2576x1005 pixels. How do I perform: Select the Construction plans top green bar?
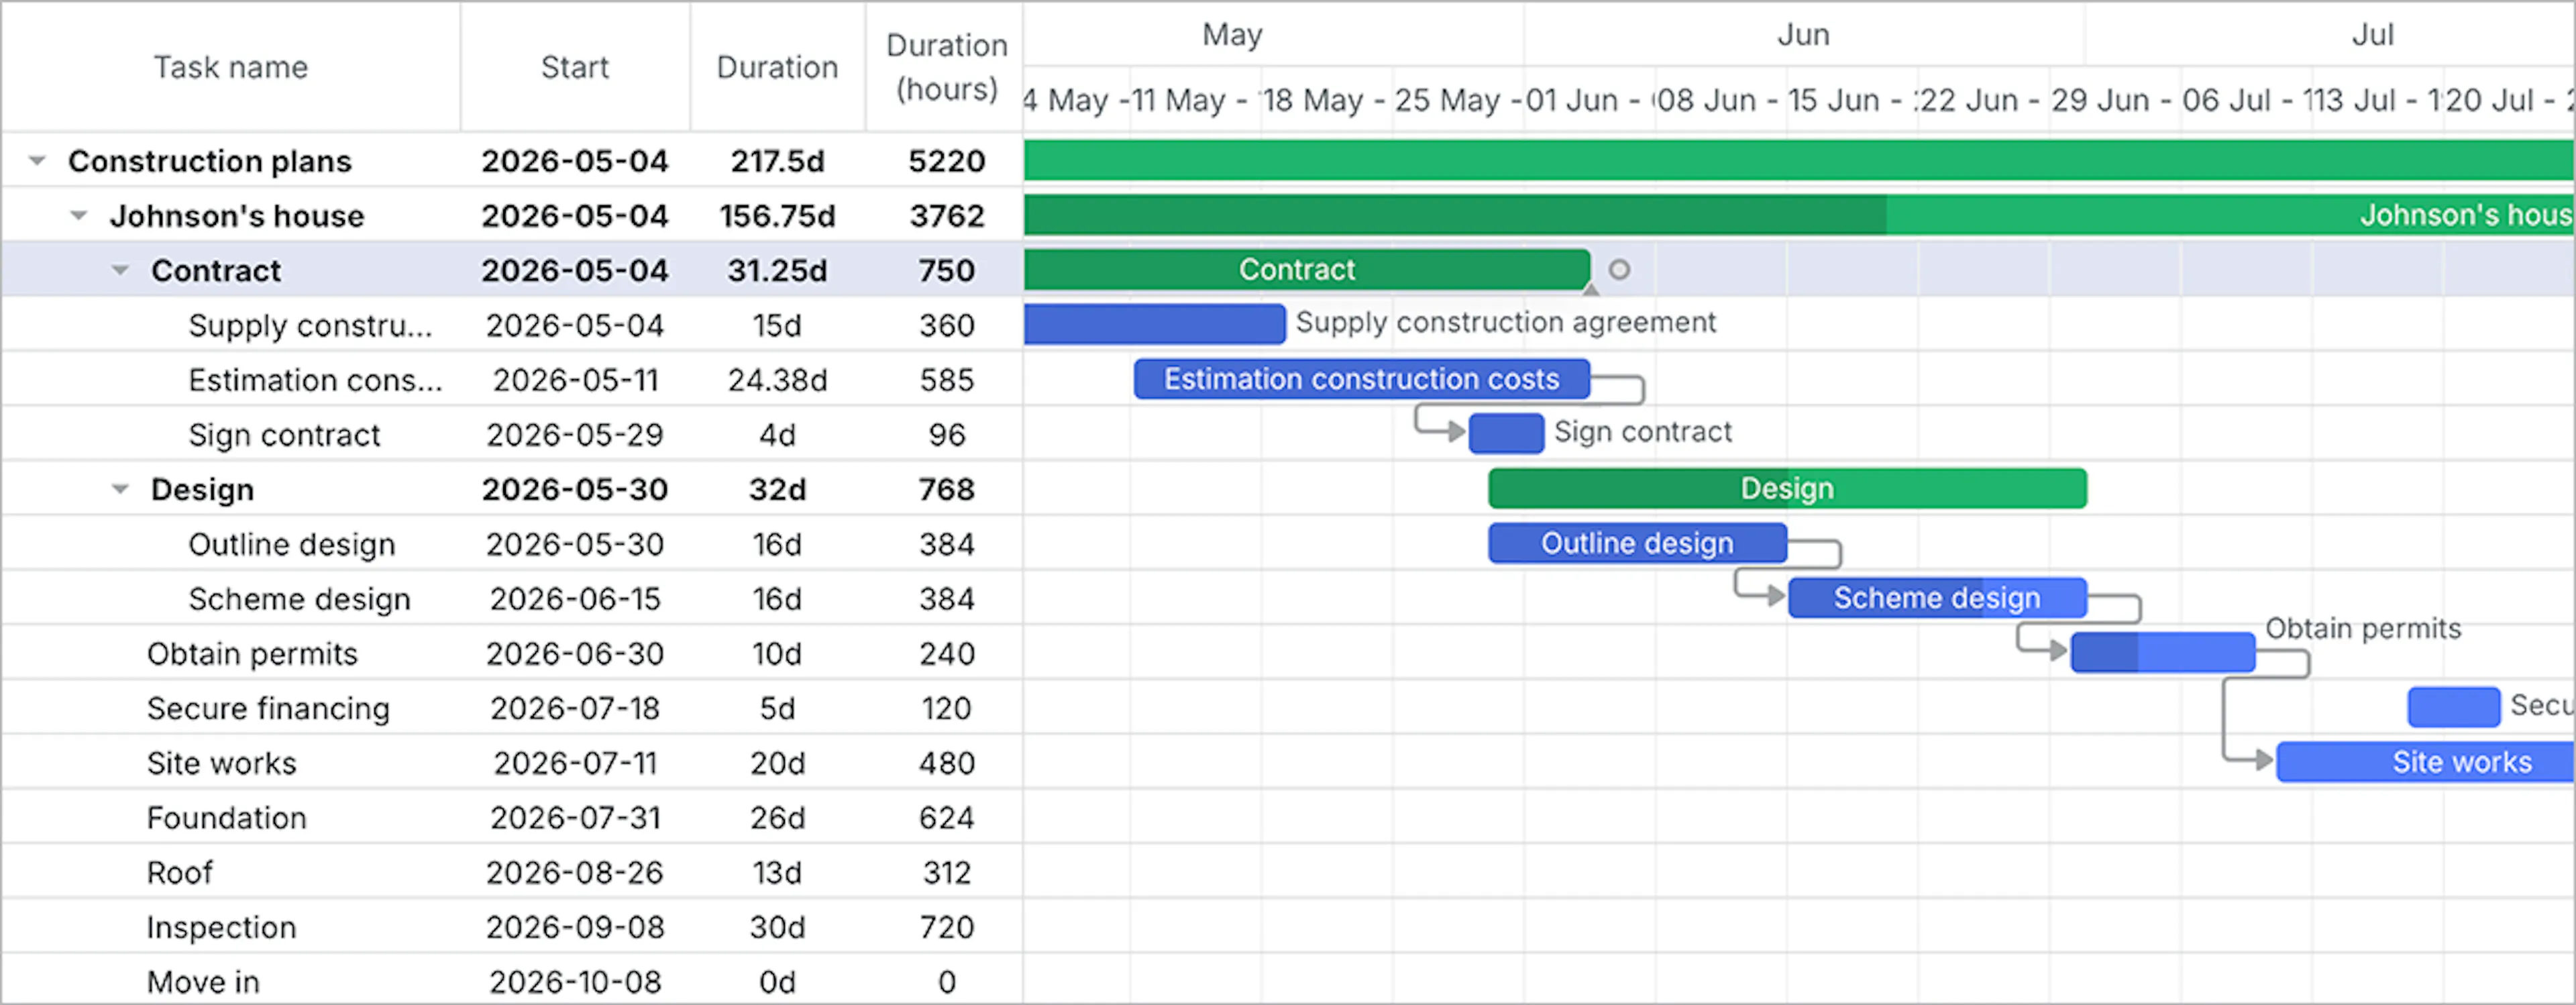(1799, 160)
